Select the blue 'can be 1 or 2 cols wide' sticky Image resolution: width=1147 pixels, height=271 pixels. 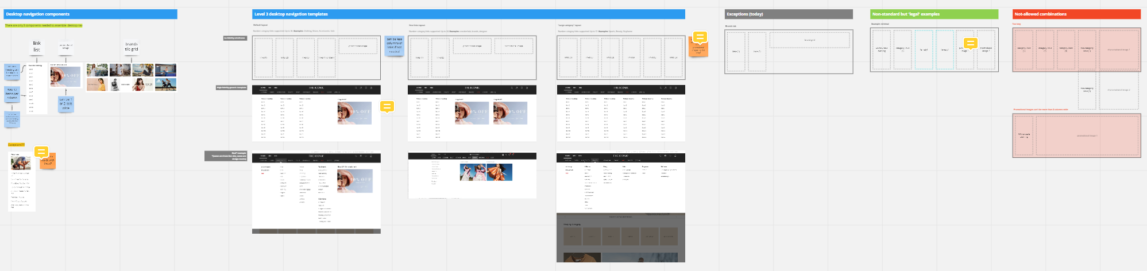pos(66,104)
